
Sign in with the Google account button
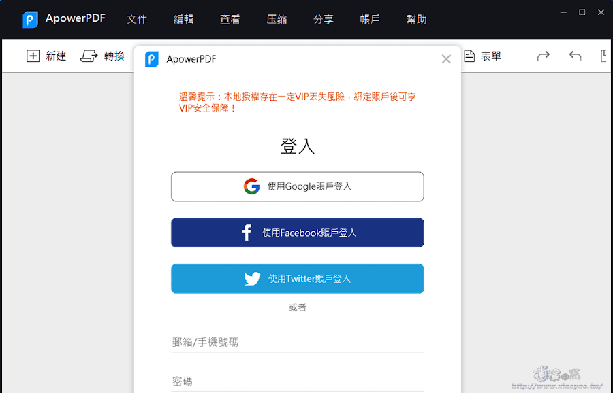(x=297, y=186)
